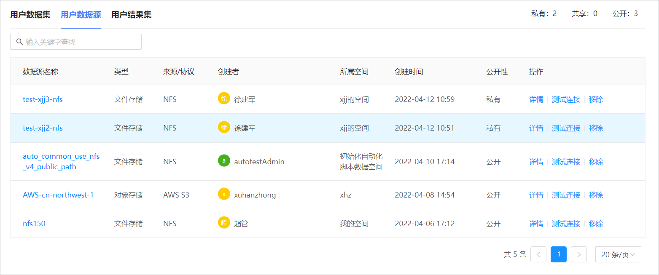Open the 20 条/页 page size dropdown
The image size is (659, 275).
[618, 254]
